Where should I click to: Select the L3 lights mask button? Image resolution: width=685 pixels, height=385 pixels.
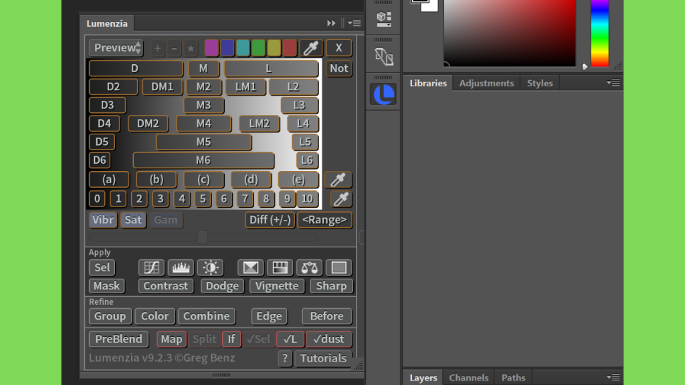coord(299,105)
